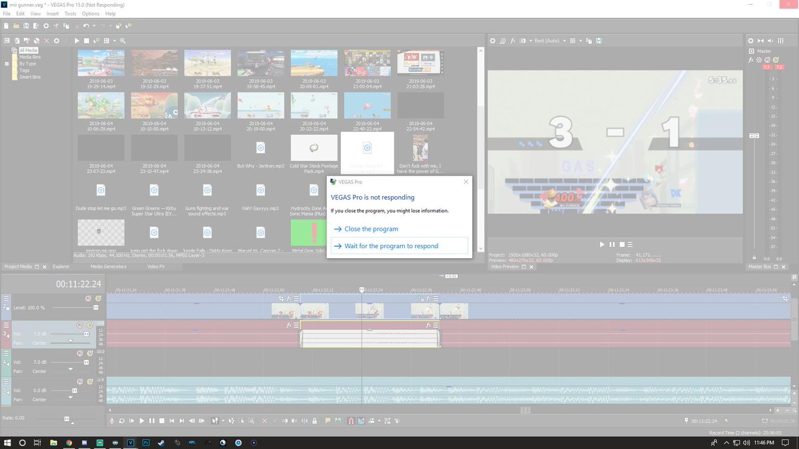
Task: Toggle the Enable Snapping magnet icon
Action: point(351,420)
